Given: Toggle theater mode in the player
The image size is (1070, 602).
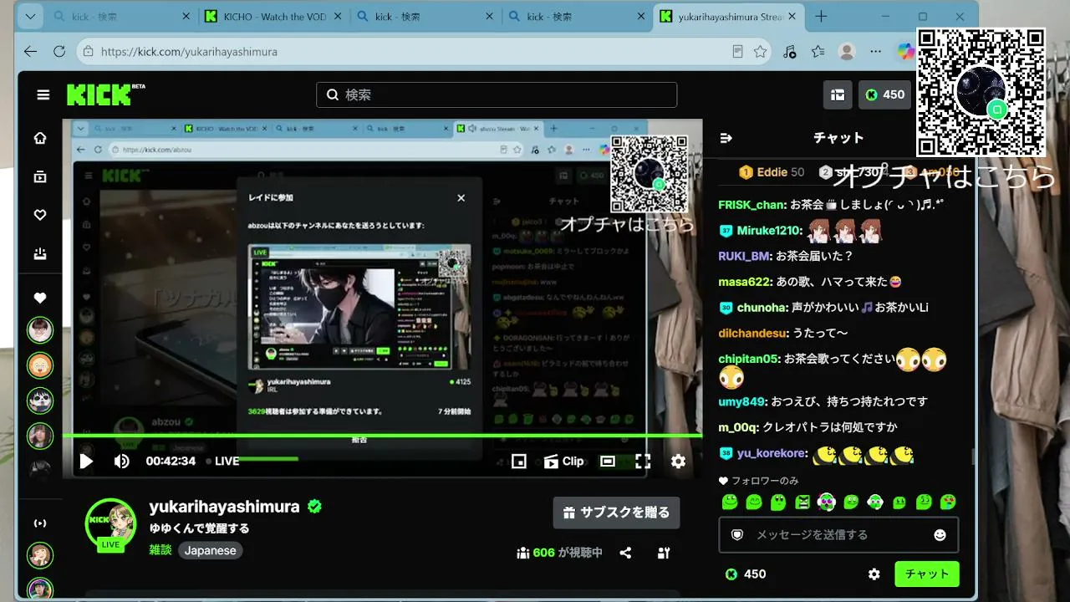Looking at the screenshot, I should click(608, 461).
